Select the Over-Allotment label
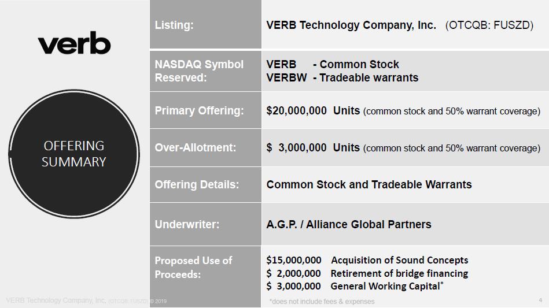Screen dimensions: 549x308 point(196,147)
